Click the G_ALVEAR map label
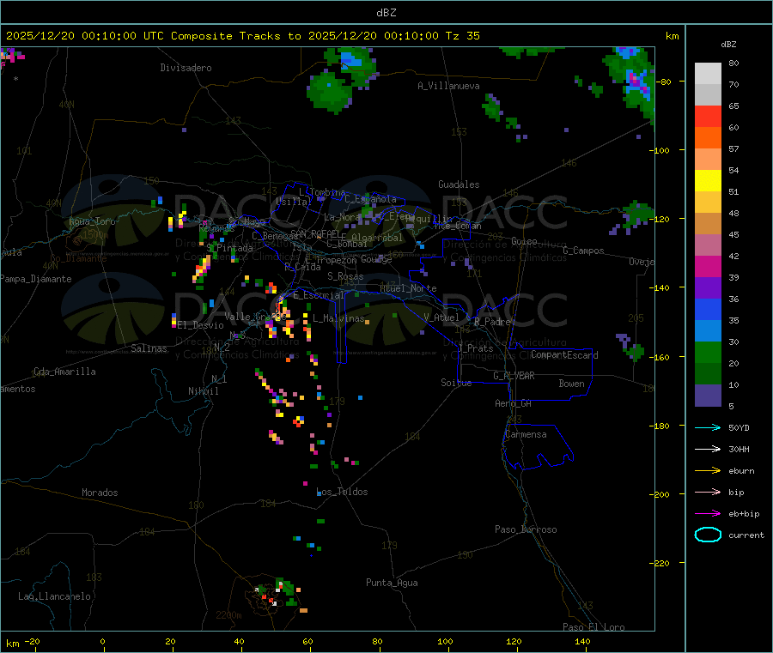773x653 pixels. click(514, 376)
